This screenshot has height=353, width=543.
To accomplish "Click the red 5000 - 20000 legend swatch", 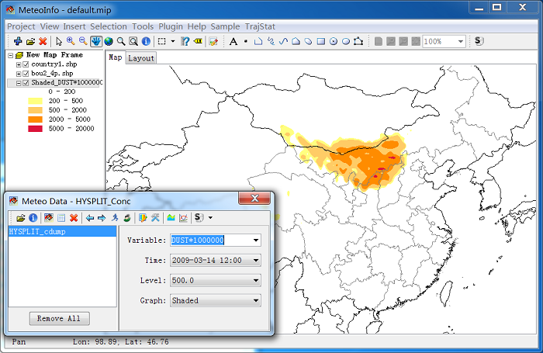I will tap(36, 129).
